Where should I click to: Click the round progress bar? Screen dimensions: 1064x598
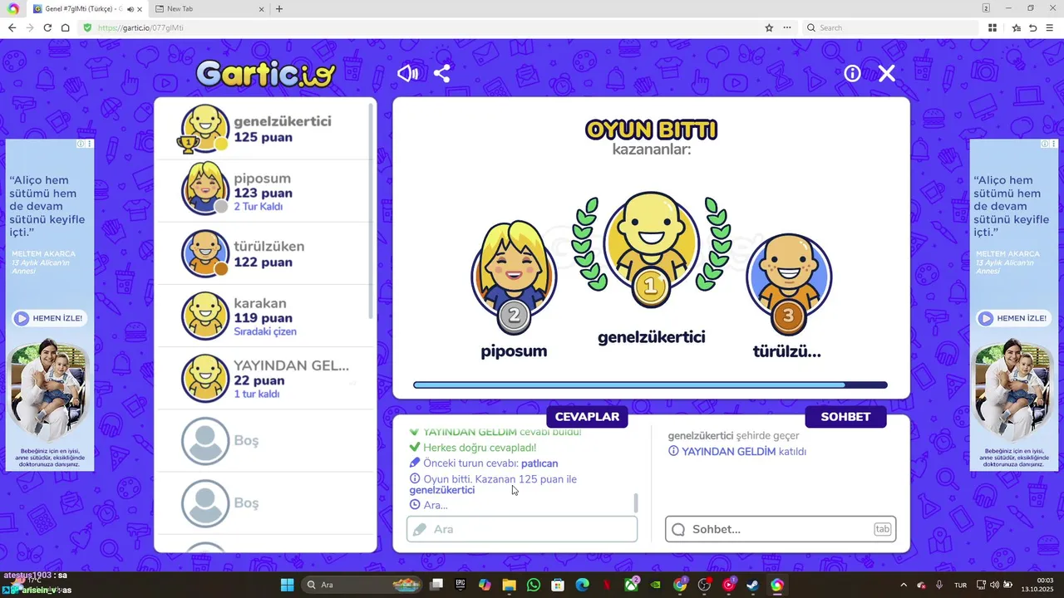pyautogui.click(x=650, y=385)
